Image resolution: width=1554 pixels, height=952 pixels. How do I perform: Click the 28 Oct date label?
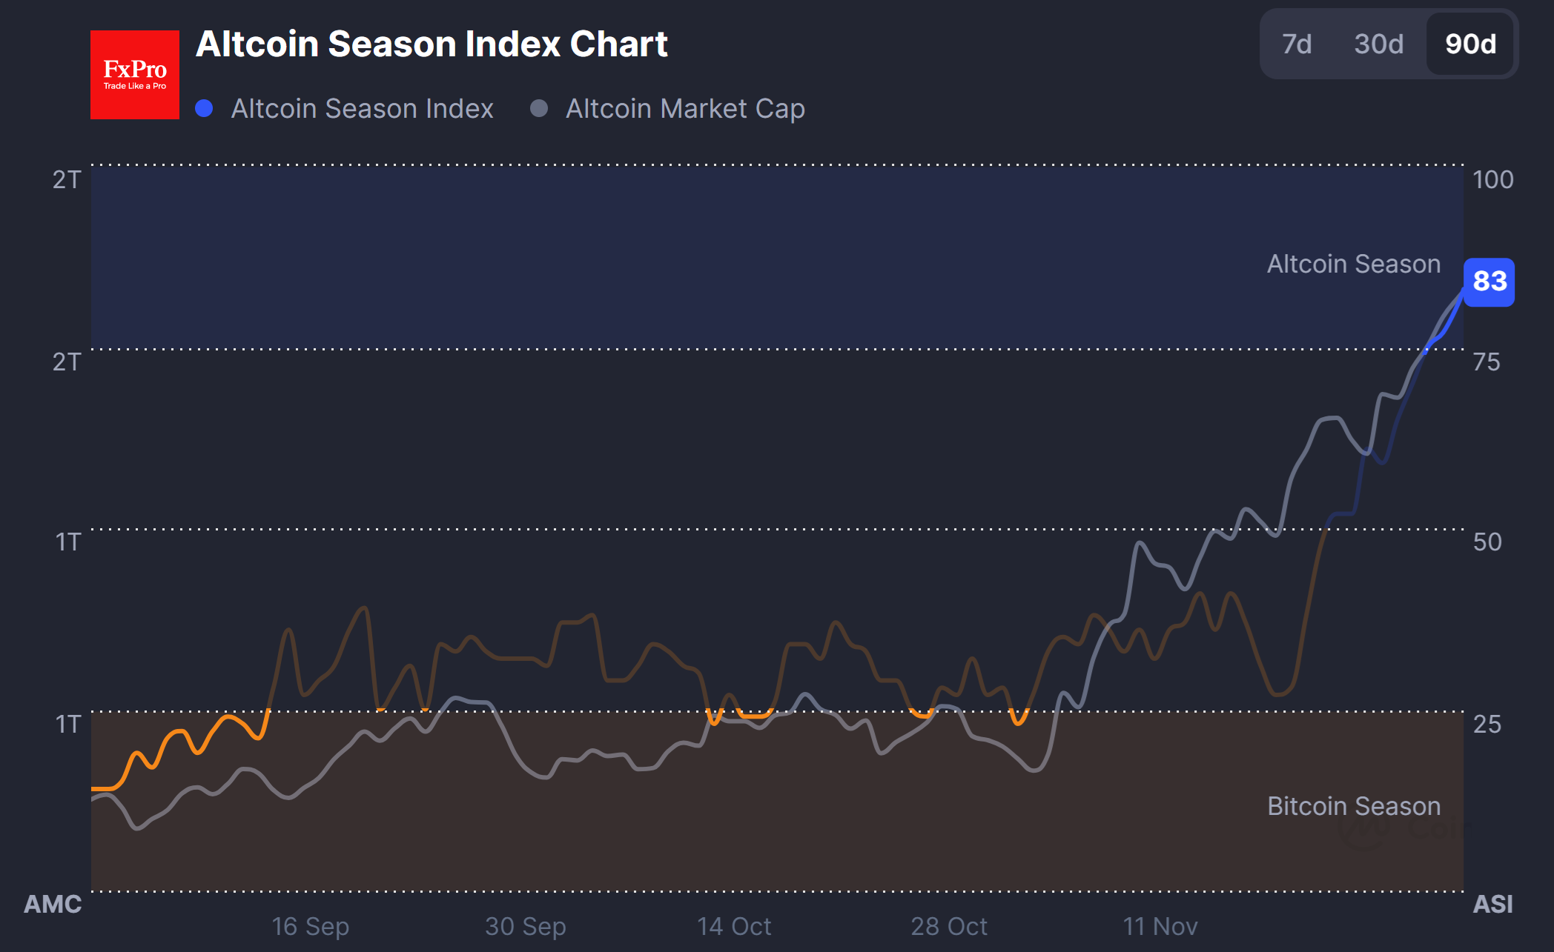(949, 926)
